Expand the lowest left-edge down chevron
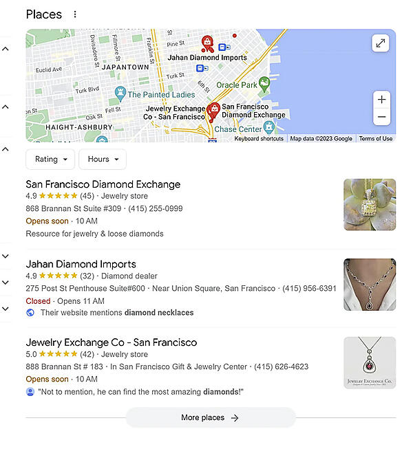This screenshot has width=413, height=451. pos(6,309)
